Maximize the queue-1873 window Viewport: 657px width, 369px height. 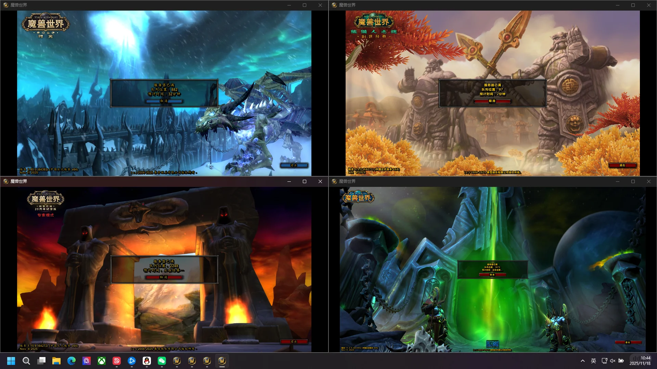point(633,181)
